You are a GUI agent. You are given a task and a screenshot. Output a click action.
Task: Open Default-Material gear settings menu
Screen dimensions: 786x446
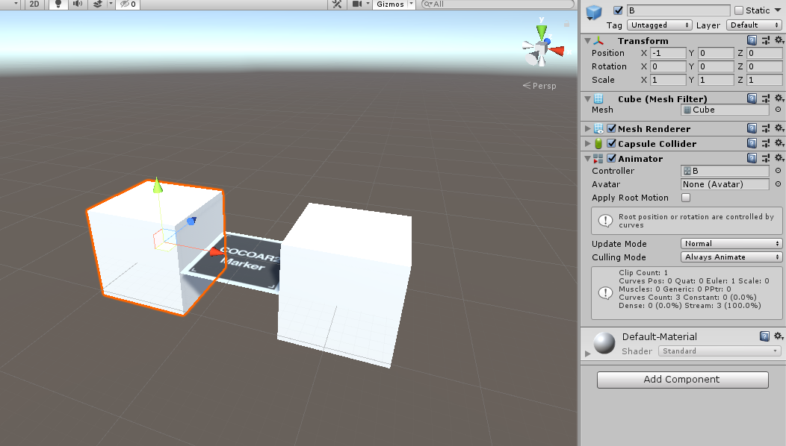pos(779,336)
